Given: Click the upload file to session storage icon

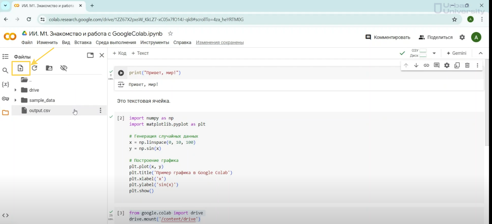Looking at the screenshot, I should (20, 68).
